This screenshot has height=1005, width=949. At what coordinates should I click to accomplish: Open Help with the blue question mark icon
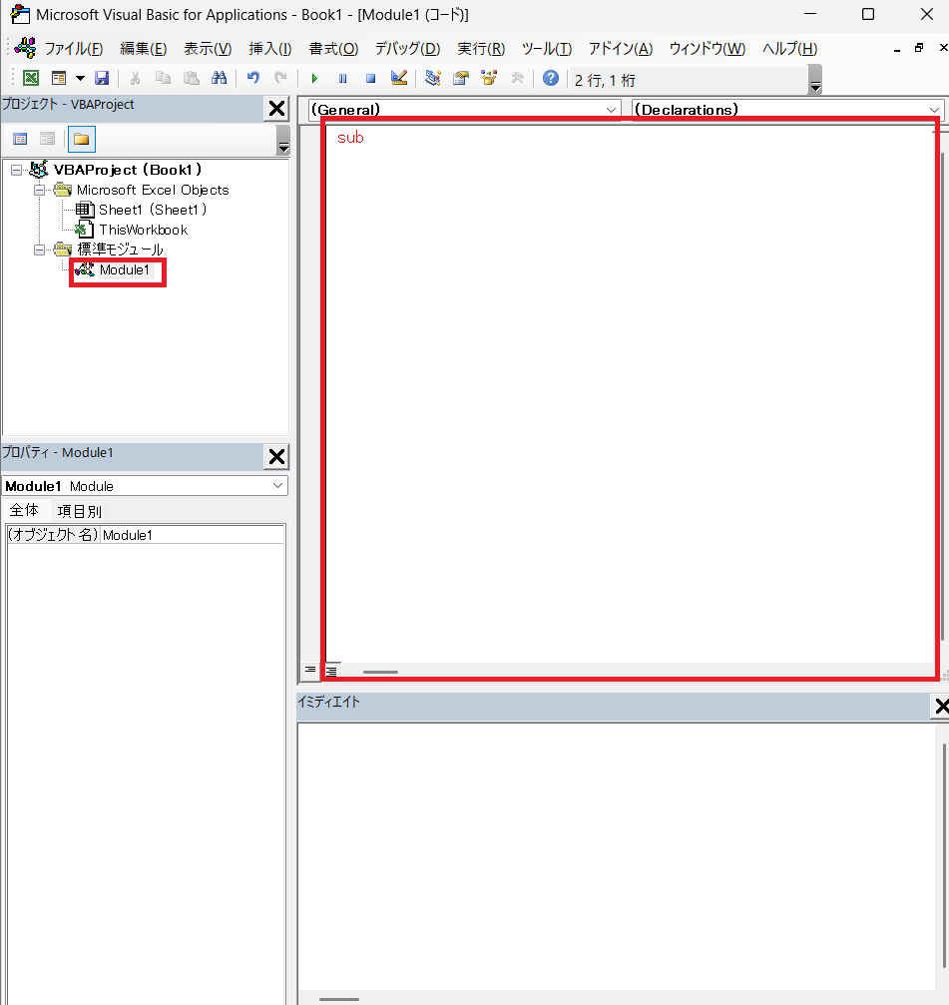pos(551,78)
